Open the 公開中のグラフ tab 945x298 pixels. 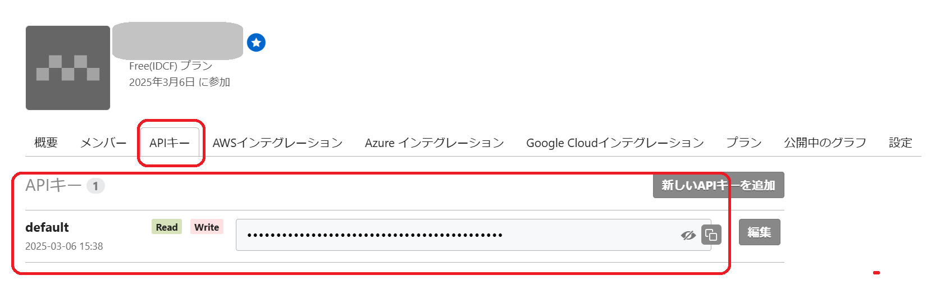825,143
